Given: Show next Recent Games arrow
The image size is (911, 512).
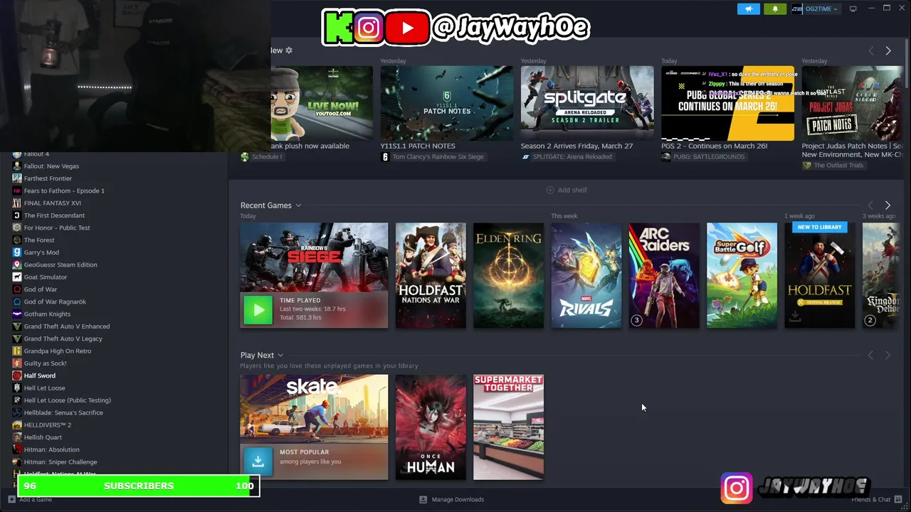Looking at the screenshot, I should [x=888, y=205].
